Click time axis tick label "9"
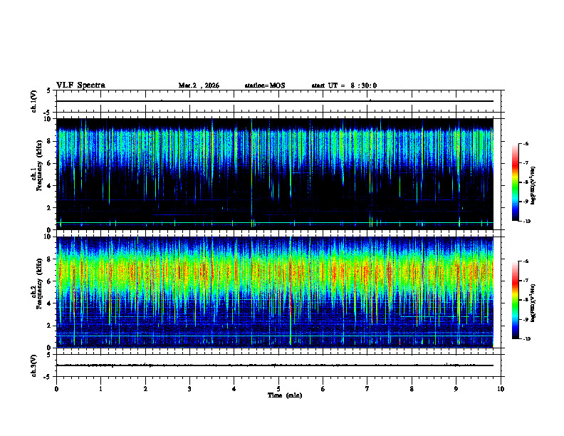This screenshot has height=436, width=564. click(x=456, y=389)
